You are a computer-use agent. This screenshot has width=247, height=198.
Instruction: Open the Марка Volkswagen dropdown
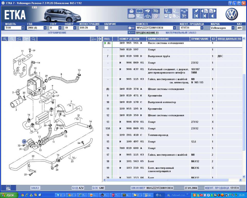(233, 28)
